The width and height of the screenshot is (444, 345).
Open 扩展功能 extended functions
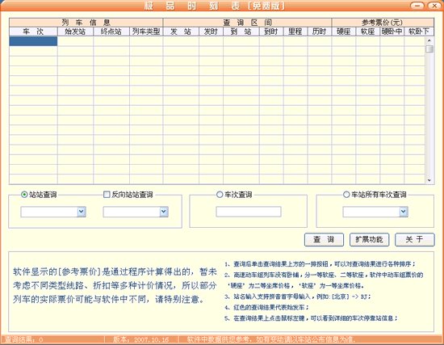coord(369,239)
